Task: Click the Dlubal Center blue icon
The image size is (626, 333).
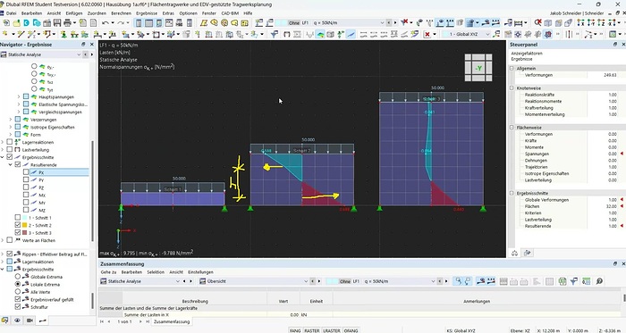Action: tap(26, 22)
